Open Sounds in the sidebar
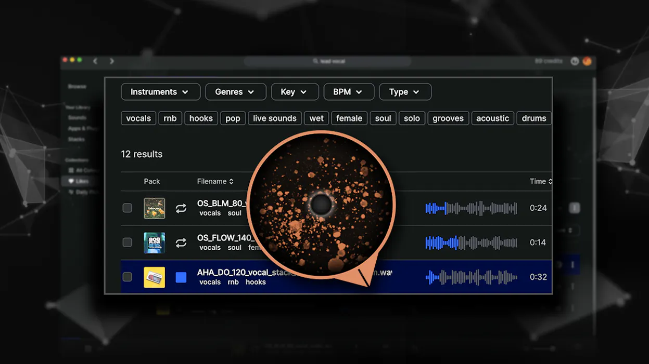This screenshot has width=649, height=364. pos(77,118)
